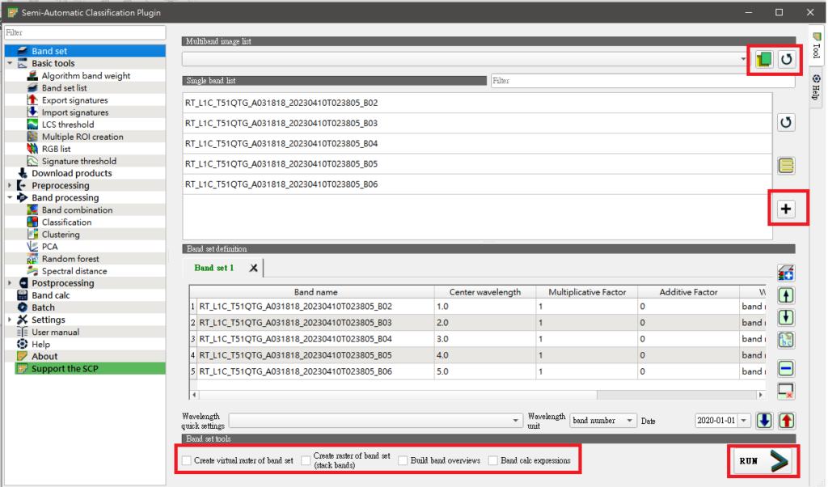Open Random forest tool
The height and width of the screenshot is (487, 828).
click(70, 259)
